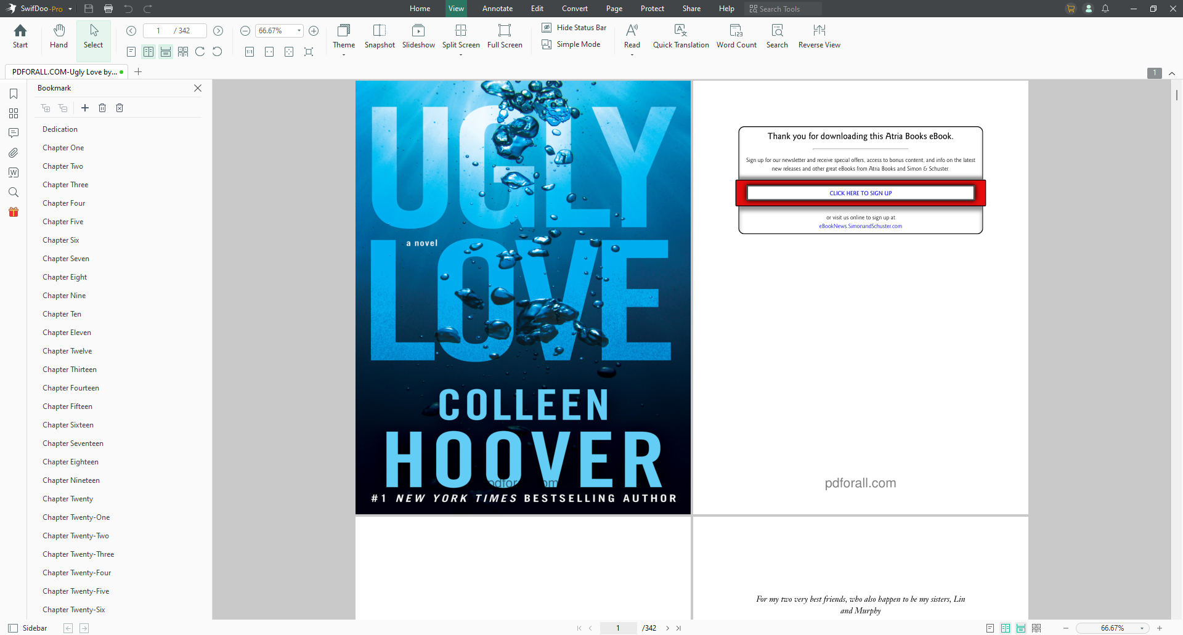The width and height of the screenshot is (1183, 635).
Task: Activate the Hand tool
Action: click(x=59, y=36)
